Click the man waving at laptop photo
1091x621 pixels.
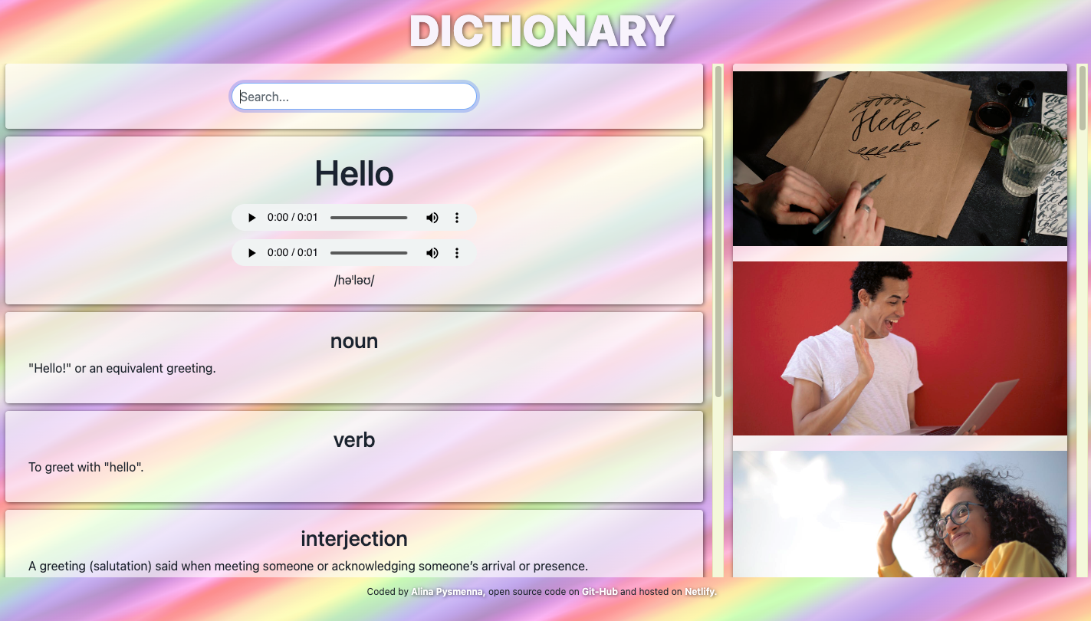coord(900,348)
